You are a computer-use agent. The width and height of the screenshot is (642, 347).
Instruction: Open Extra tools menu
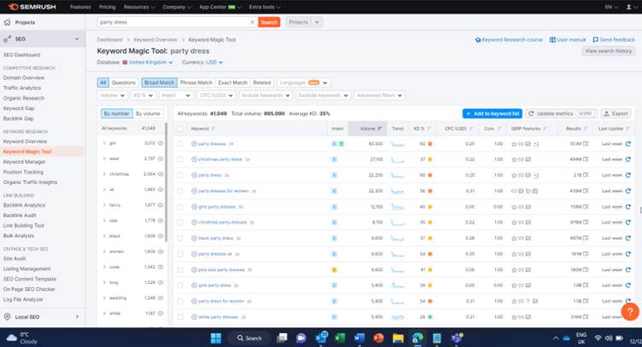point(265,7)
